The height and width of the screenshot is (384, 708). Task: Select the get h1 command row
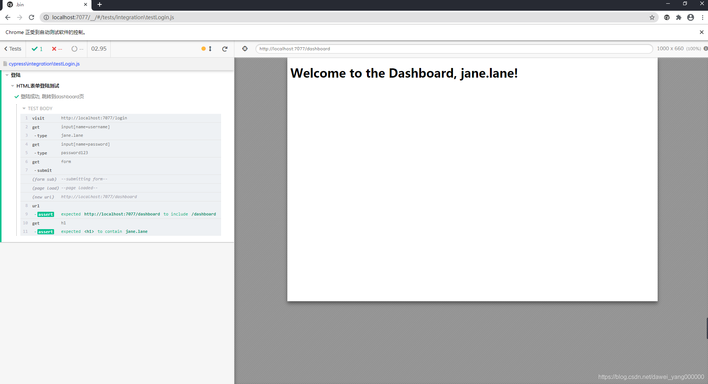121,223
